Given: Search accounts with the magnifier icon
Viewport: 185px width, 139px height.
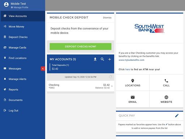Looking at the screenshot, I should [102, 59].
